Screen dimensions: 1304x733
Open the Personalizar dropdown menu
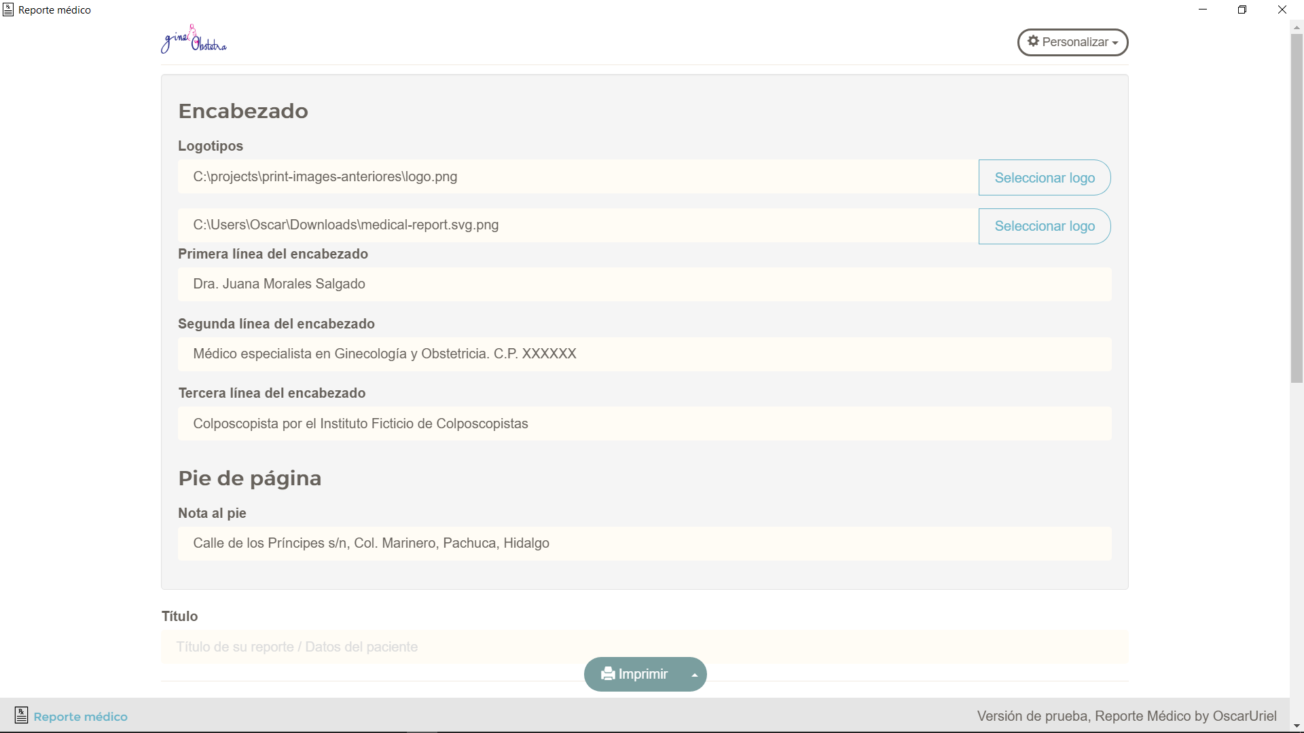(1072, 42)
